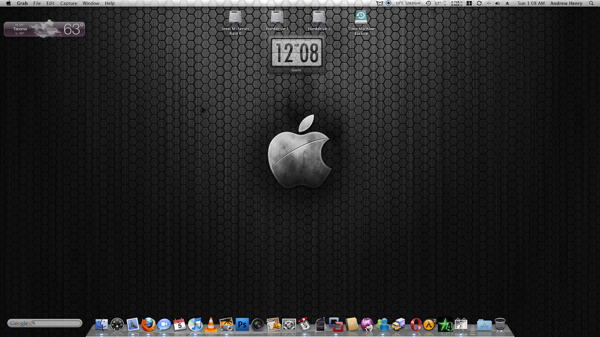Launch Photoshop via the Ps icon
Viewport: 600px width, 337px height.
tap(242, 325)
